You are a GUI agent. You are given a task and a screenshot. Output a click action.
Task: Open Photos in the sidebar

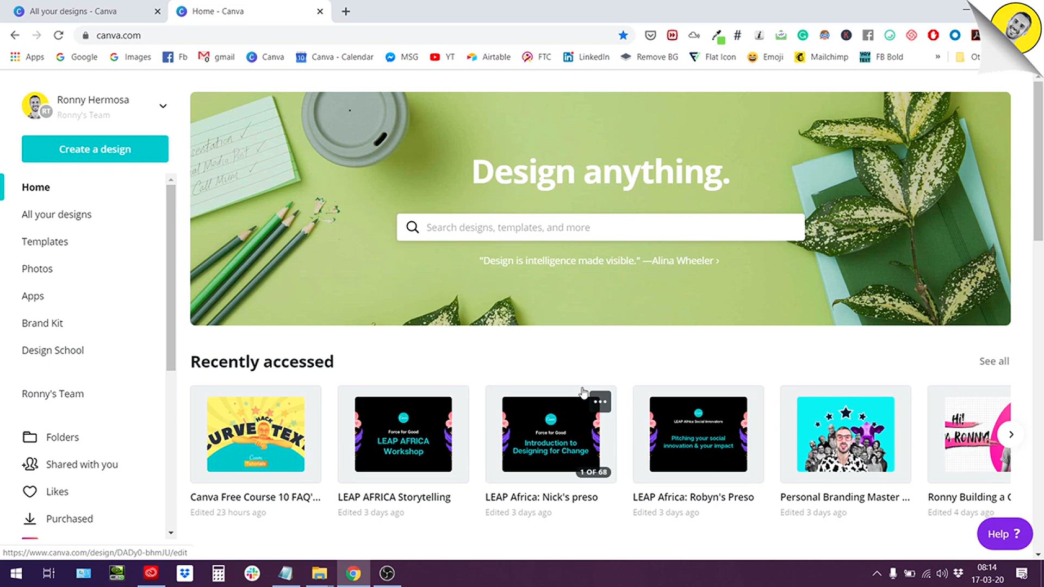tap(37, 268)
